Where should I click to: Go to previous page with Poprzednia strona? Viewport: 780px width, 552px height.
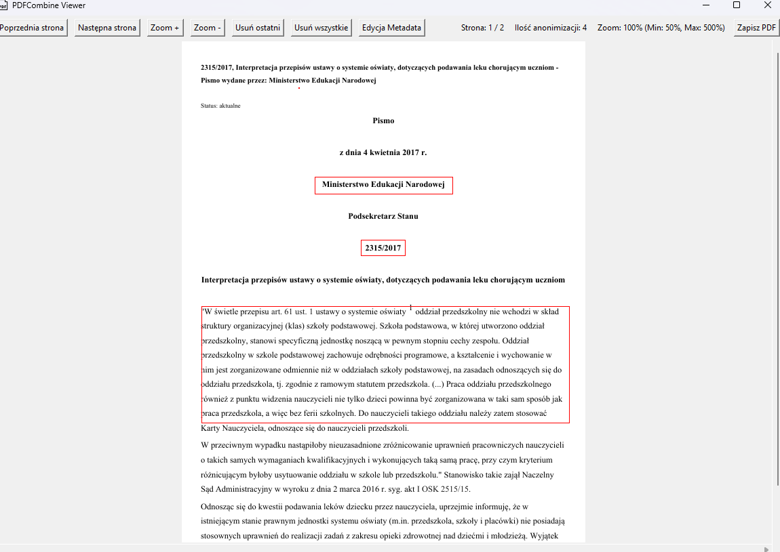[x=33, y=28]
